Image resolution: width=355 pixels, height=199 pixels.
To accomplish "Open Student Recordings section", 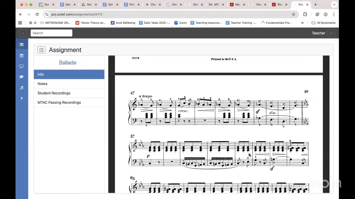I will [x=69, y=93].
